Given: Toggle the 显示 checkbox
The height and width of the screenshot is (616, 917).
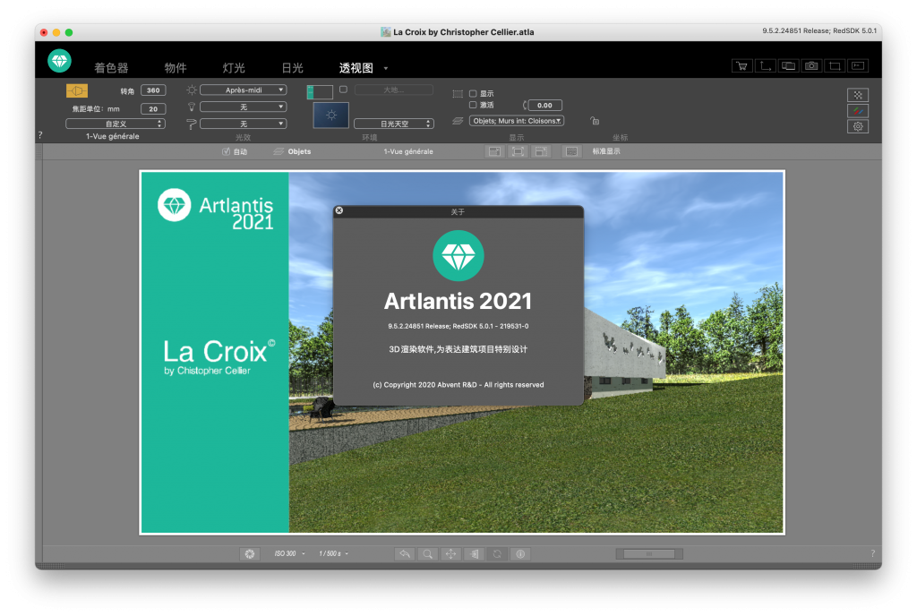Looking at the screenshot, I should click(473, 93).
